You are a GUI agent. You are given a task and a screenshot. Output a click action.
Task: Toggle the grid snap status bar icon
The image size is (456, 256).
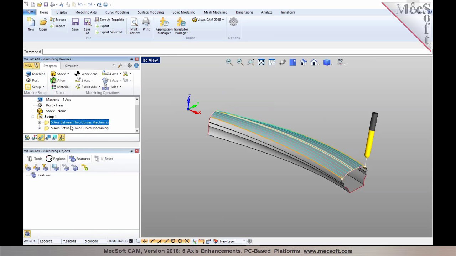pos(131,241)
